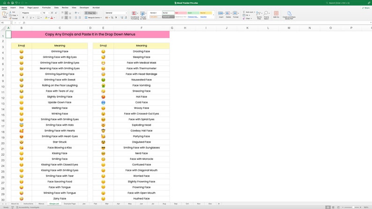Click the percent style icon
Image resolution: width=372 pixels, height=209 pixels.
pos(112,17)
